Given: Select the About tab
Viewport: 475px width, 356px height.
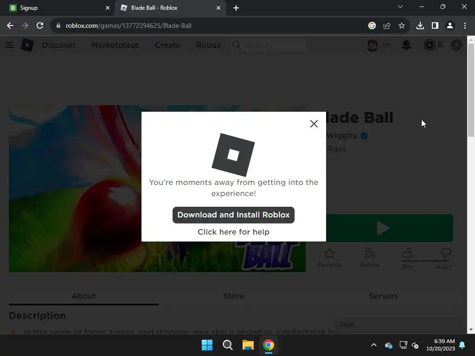Looking at the screenshot, I should [x=83, y=296].
